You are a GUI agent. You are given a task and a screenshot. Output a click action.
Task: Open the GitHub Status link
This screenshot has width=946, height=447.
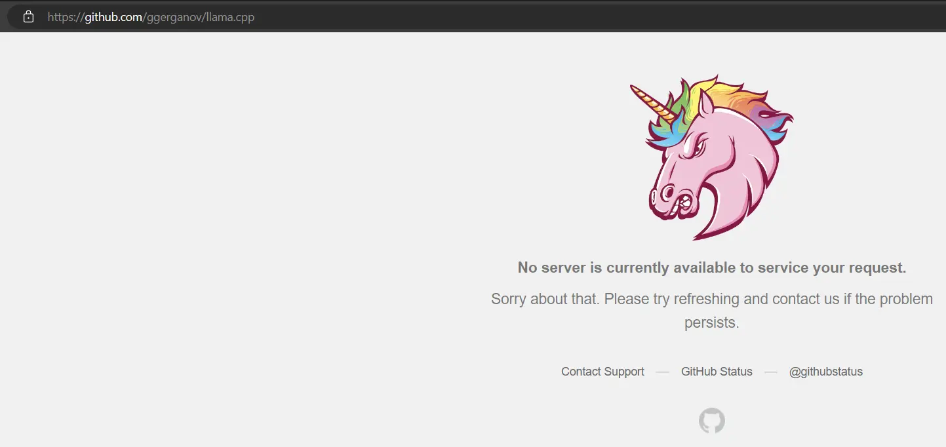(x=717, y=372)
